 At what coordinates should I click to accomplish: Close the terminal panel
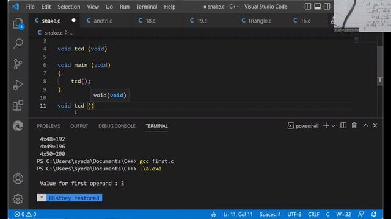[x=375, y=126]
